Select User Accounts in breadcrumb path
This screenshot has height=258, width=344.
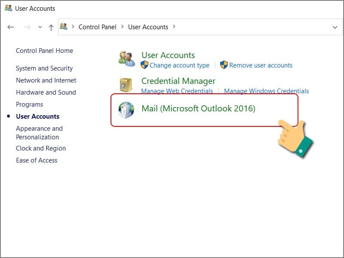pos(148,27)
